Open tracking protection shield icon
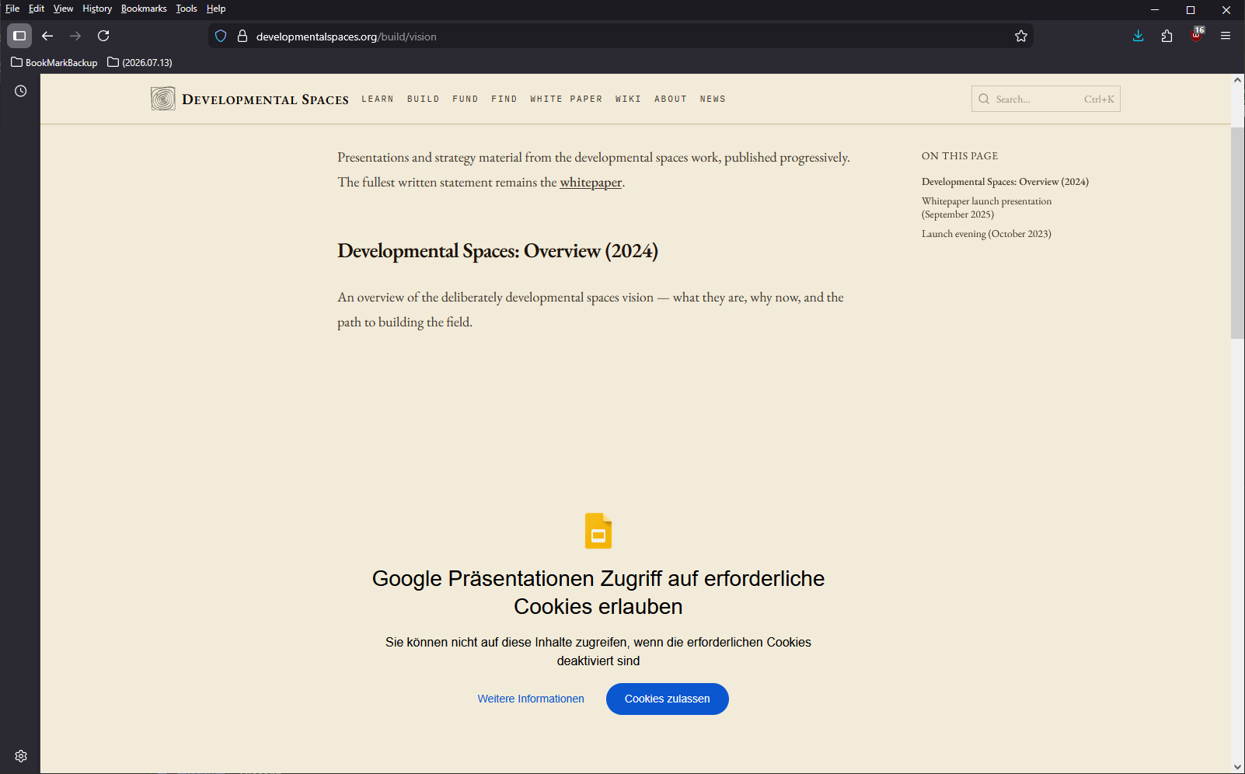 tap(221, 37)
